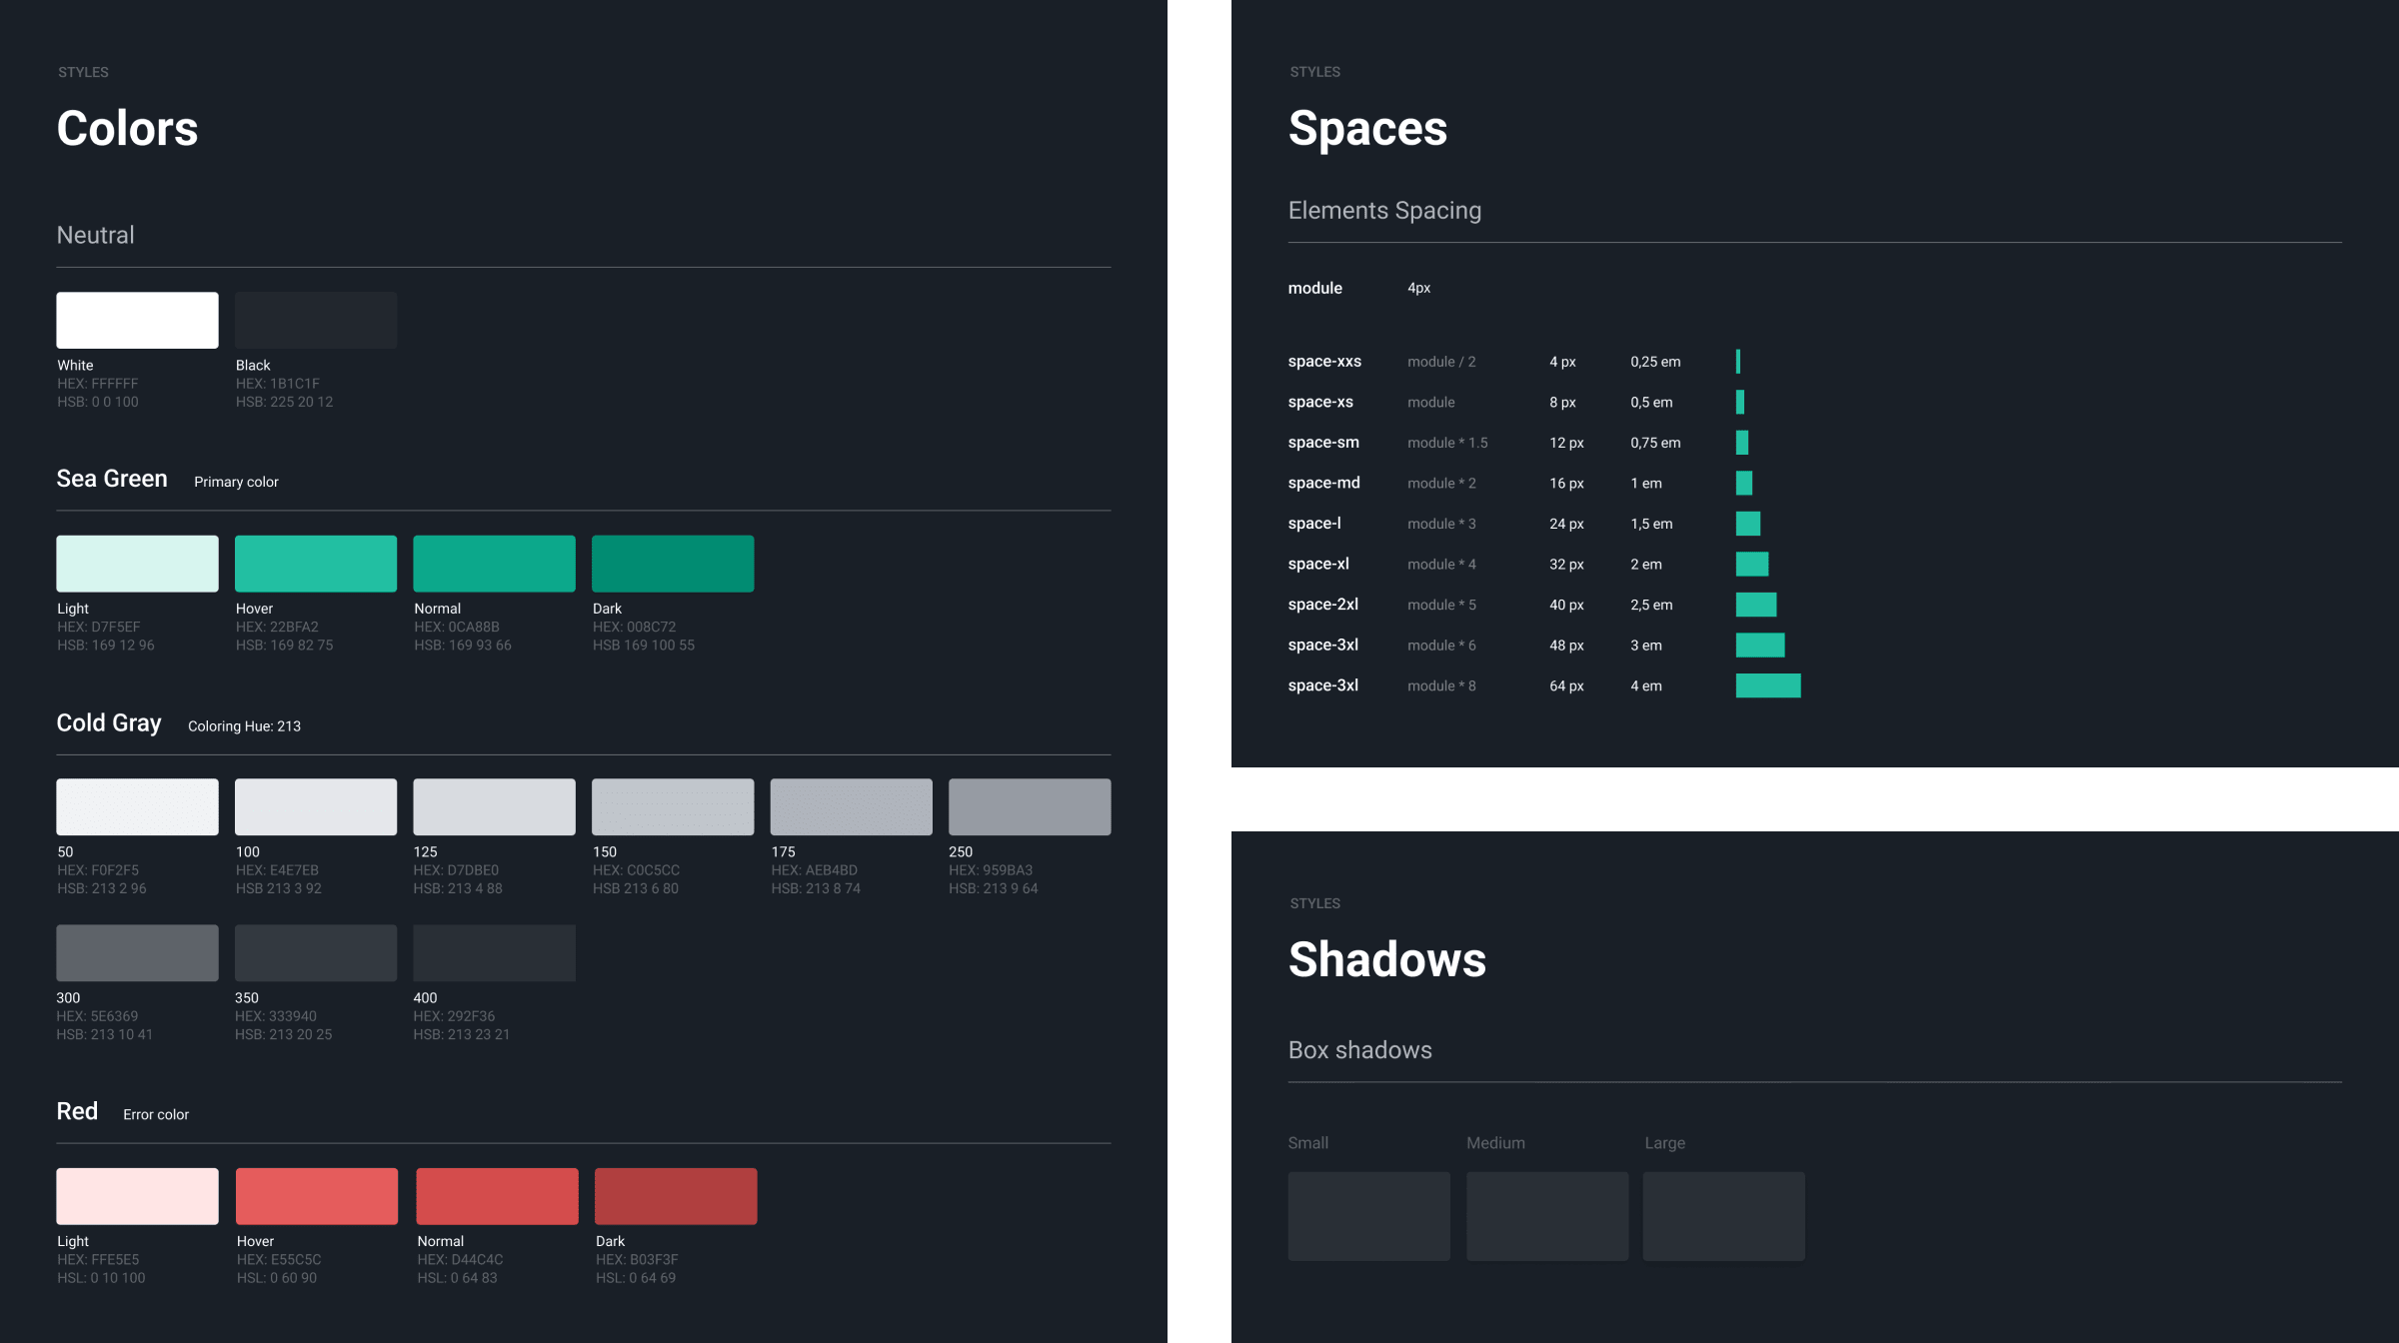Click the space-xs token name
Image resolution: width=2399 pixels, height=1343 pixels.
(1320, 402)
